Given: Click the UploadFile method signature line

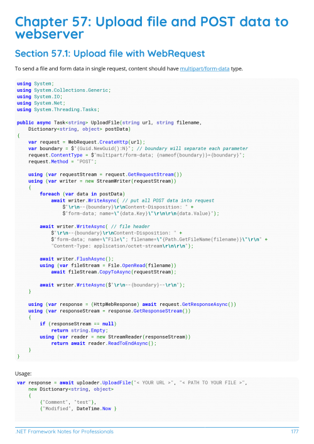Looking at the screenshot, I should 109,122.
